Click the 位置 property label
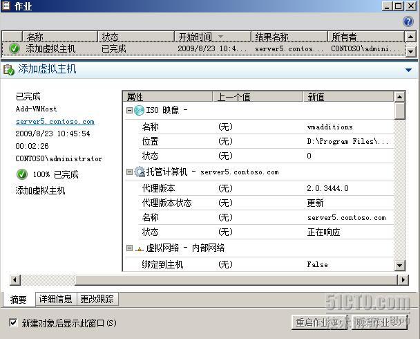The height and width of the screenshot is (339, 420). click(151, 141)
